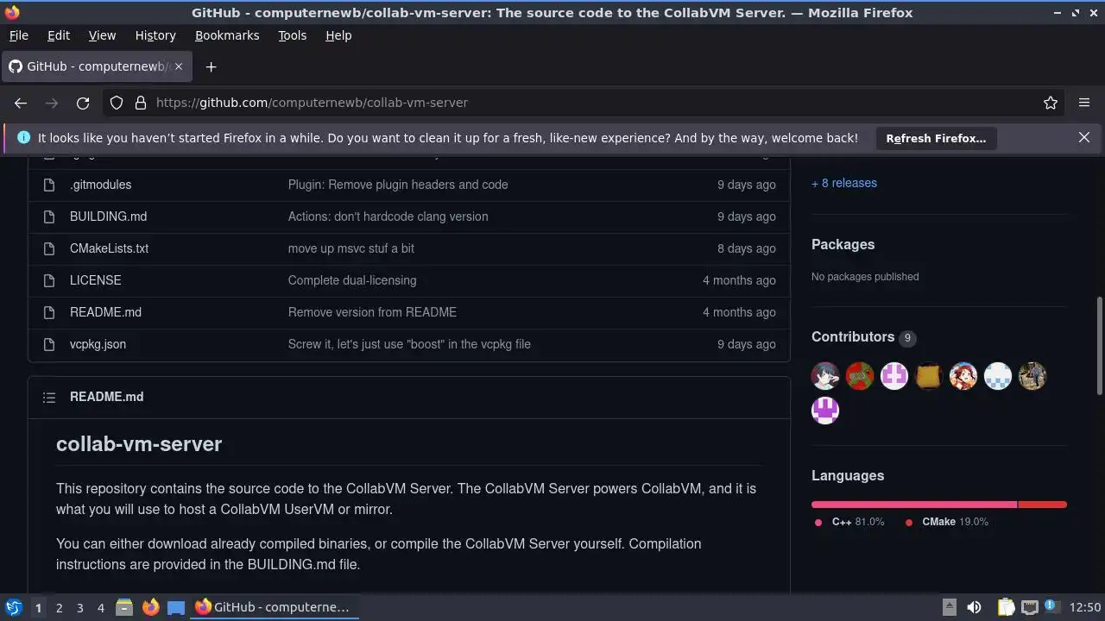The image size is (1105, 621).
Task: Click the file icon beside LICENSE
Action: pyautogui.click(x=49, y=280)
